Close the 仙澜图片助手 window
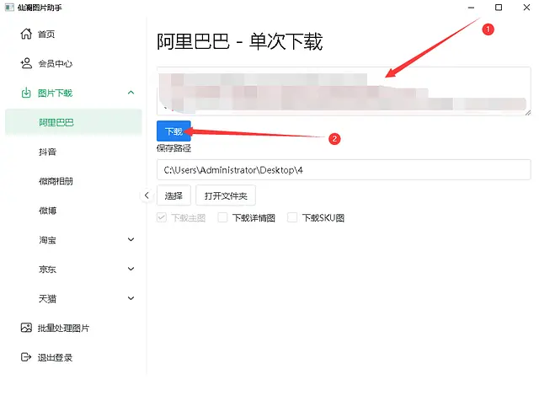The height and width of the screenshot is (401, 539). [x=526, y=8]
